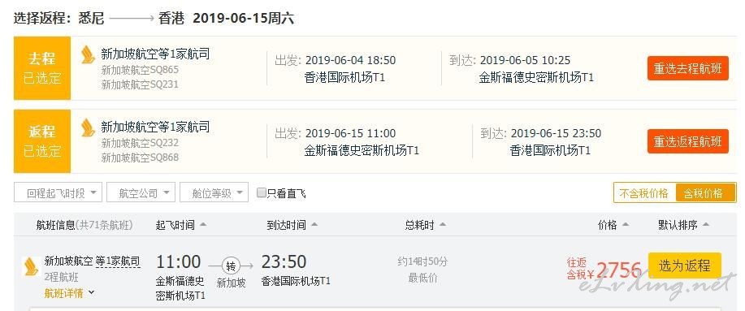Screen dimensions: 745x311
Task: Open the 航空公司 dropdown
Action: tap(141, 192)
